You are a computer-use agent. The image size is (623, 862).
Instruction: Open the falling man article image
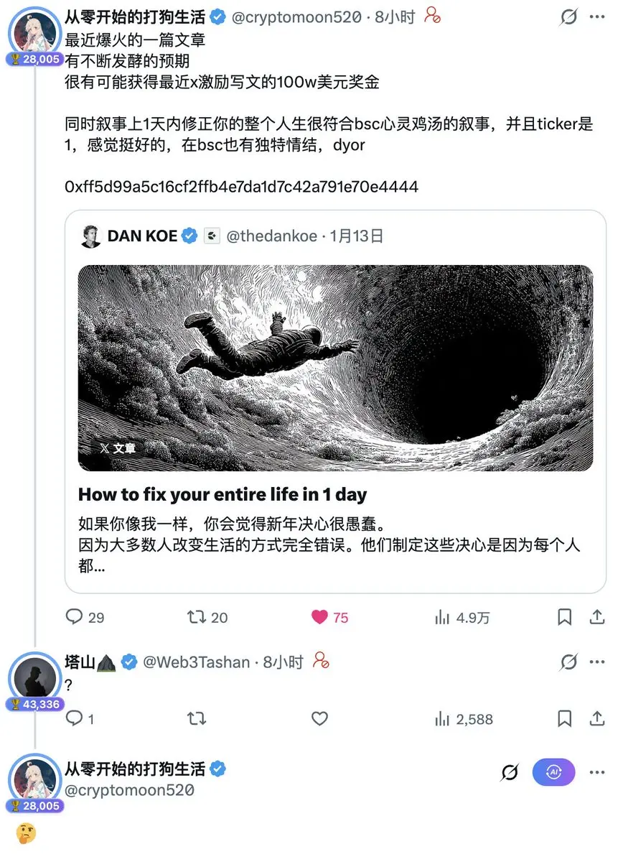(x=335, y=368)
